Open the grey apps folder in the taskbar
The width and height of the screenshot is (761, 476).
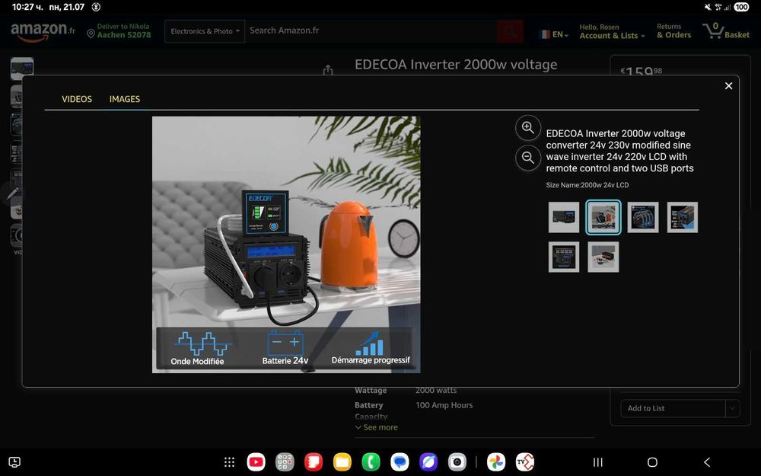click(285, 462)
